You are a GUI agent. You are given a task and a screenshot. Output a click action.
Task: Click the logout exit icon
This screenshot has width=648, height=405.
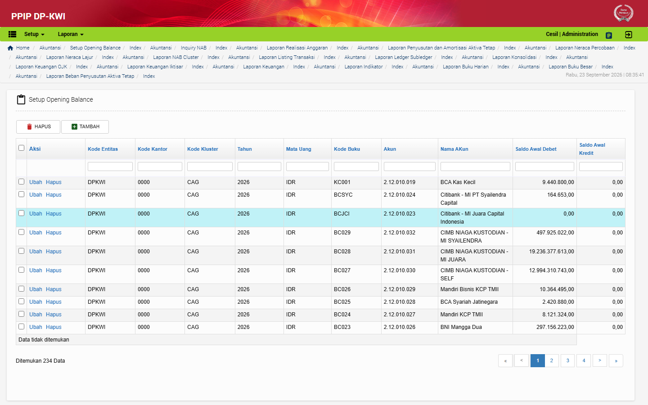pyautogui.click(x=629, y=35)
